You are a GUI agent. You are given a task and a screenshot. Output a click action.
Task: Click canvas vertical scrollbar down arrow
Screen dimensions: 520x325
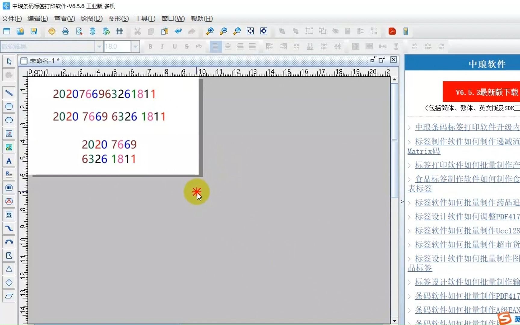[394, 321]
